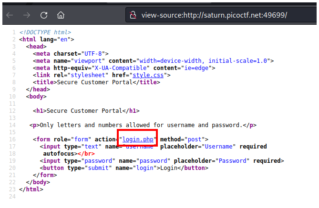Open the insecure connection lock icon
Image resolution: width=319 pixels, height=208 pixels.
[x=133, y=15]
